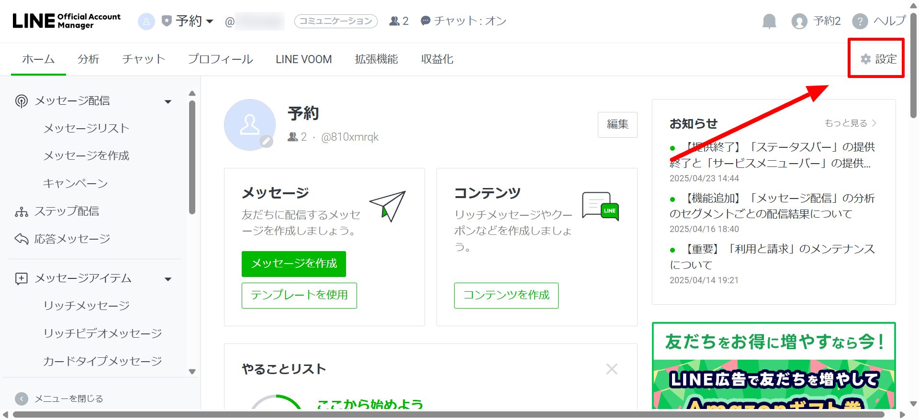This screenshot has height=420, width=919.
Task: Click the 応答メッセージ reply arrow icon
Action: (22, 239)
